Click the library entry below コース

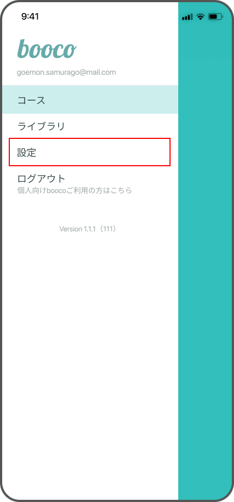pos(90,126)
